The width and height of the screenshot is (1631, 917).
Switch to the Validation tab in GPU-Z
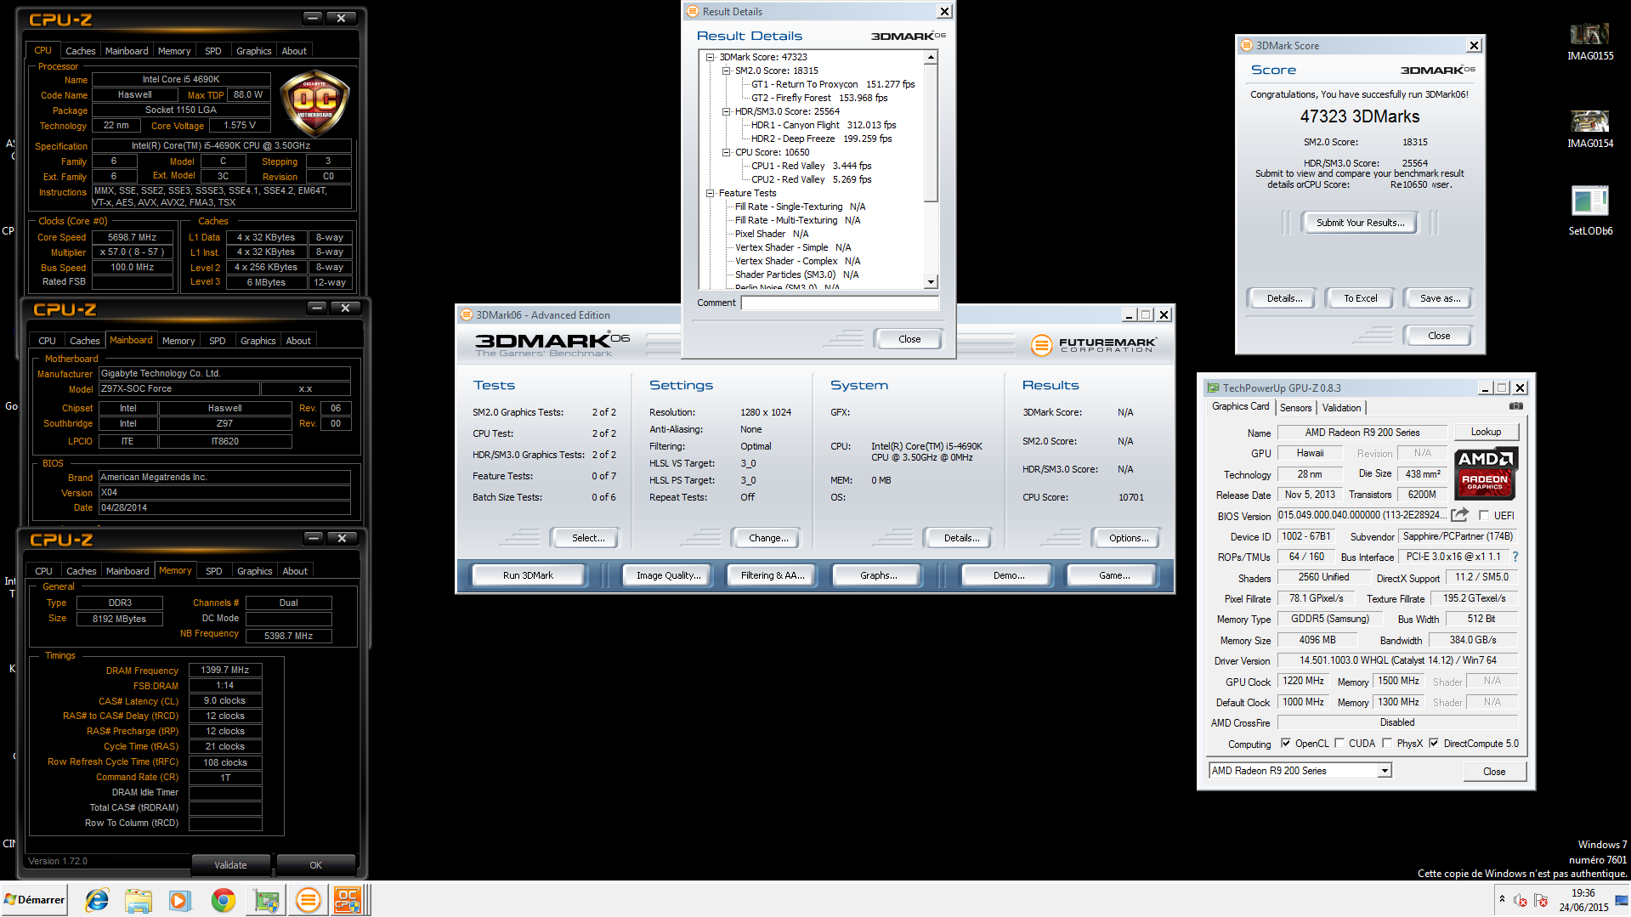point(1341,408)
